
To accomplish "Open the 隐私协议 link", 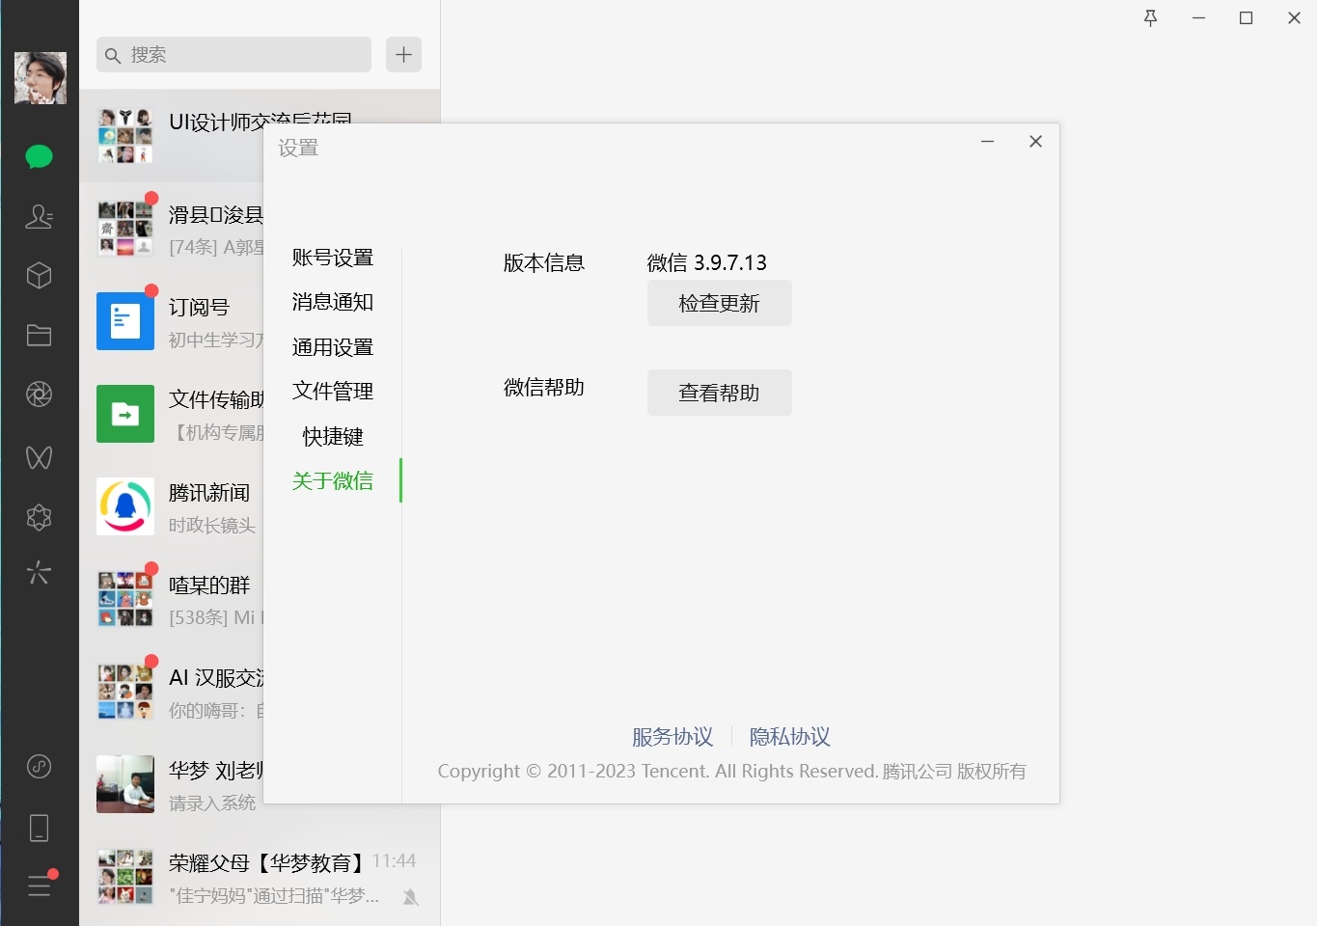I will pyautogui.click(x=789, y=736).
